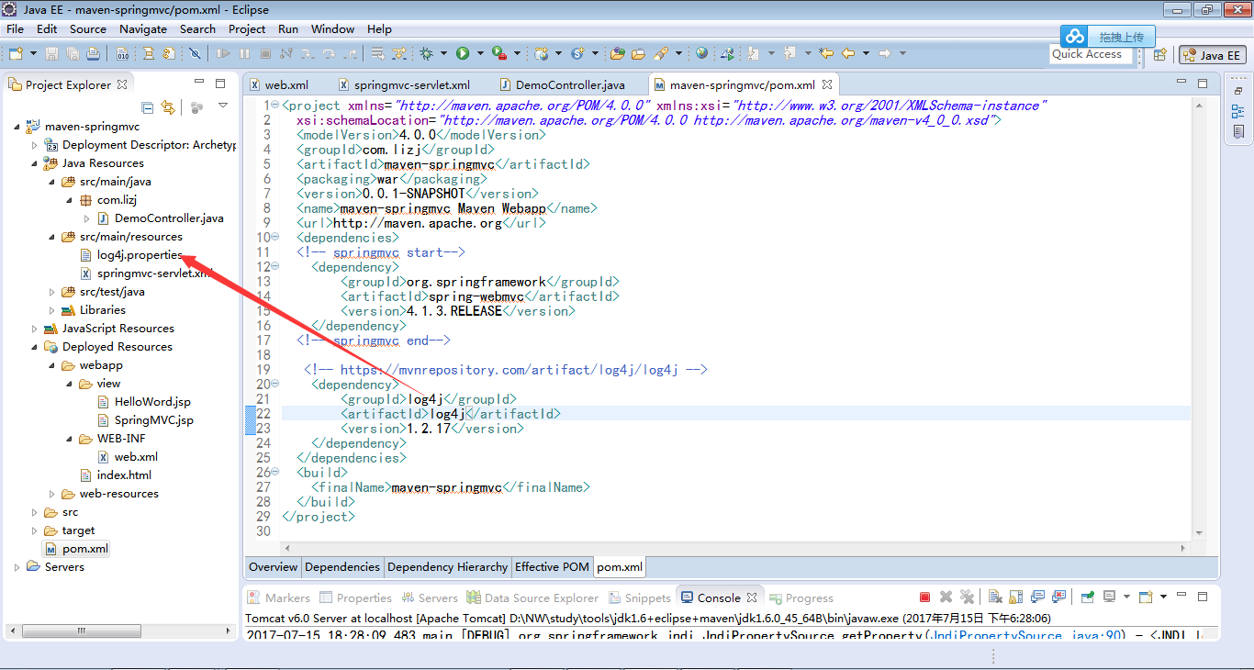Open Project Explorer View Menu triangle
This screenshot has height=670, width=1254.
point(222,106)
